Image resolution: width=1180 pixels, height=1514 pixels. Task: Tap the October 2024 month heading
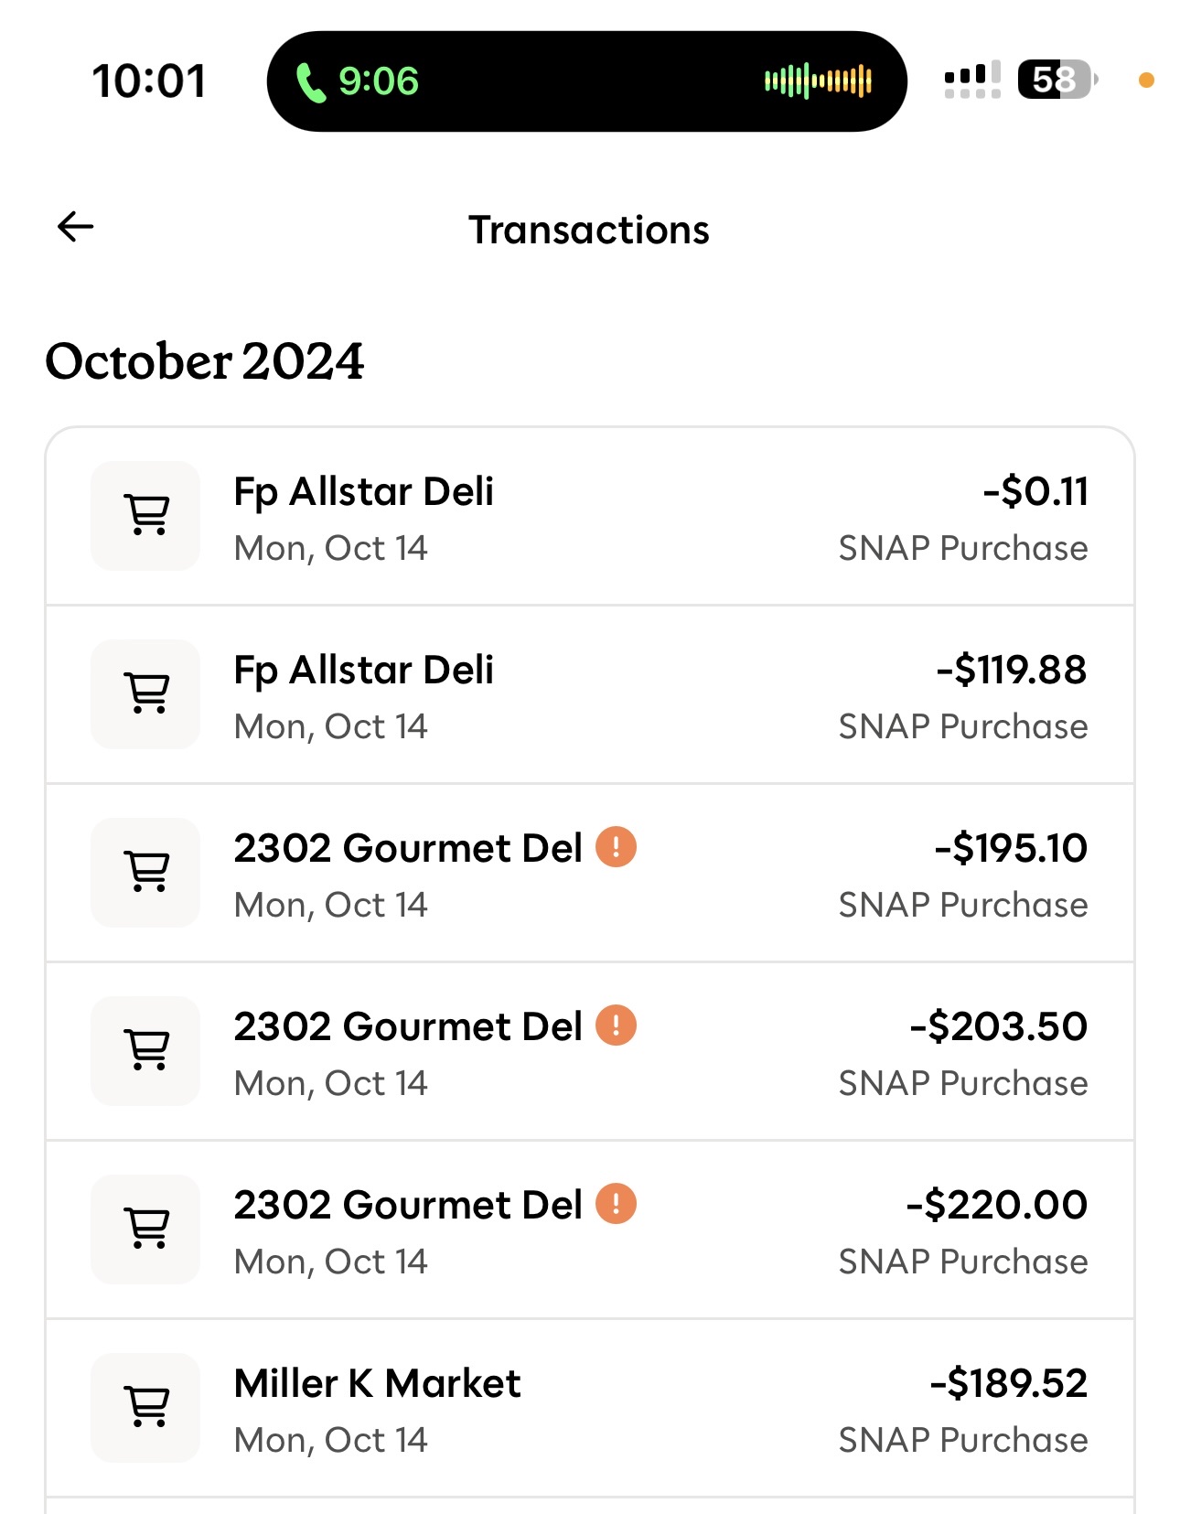204,361
